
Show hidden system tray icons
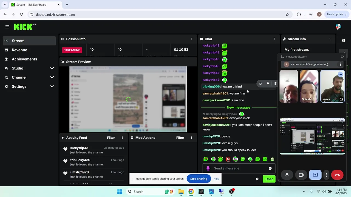point(304,192)
